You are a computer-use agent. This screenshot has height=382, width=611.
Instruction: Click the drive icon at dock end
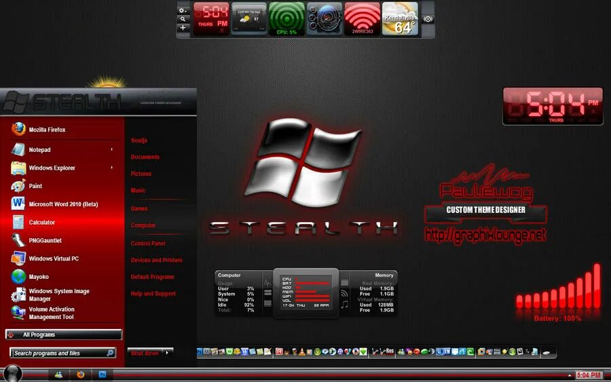[x=547, y=353]
